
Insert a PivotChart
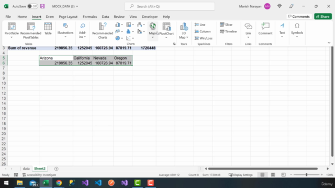pos(166,29)
